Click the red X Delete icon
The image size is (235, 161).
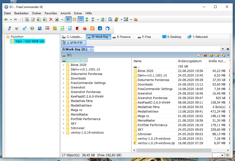click(51, 19)
